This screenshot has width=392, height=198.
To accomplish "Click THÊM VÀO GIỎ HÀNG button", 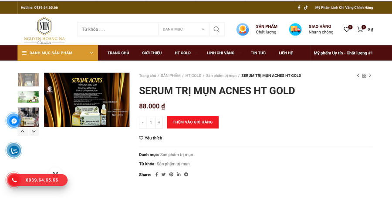I will [x=193, y=122].
